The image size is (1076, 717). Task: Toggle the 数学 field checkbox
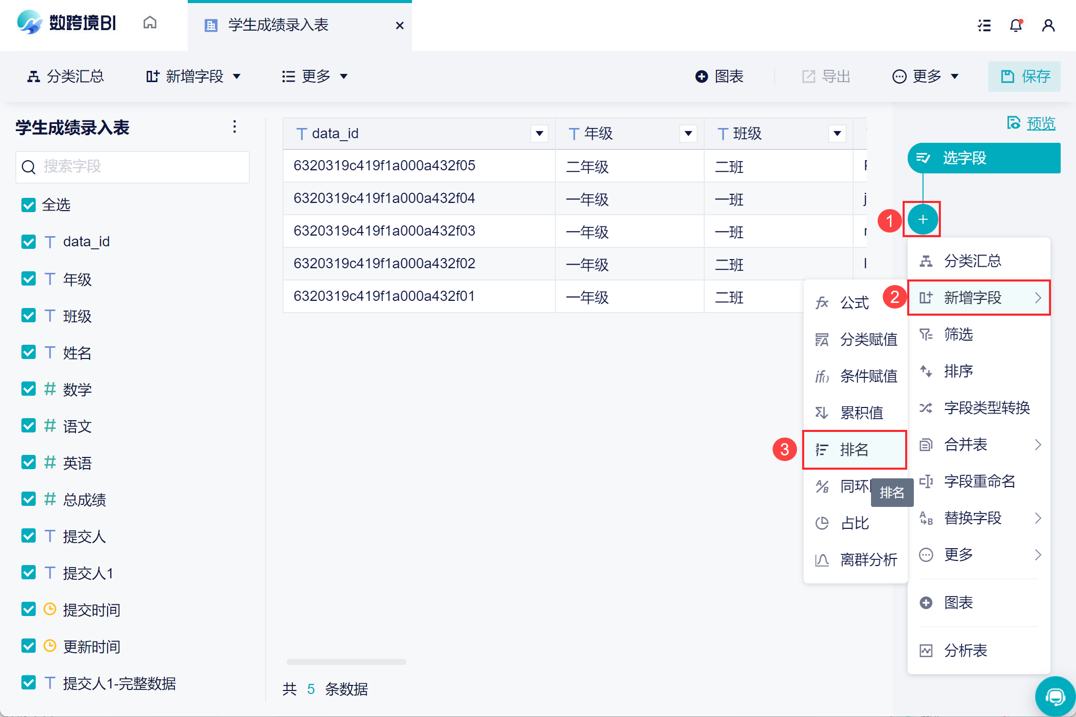(x=29, y=389)
